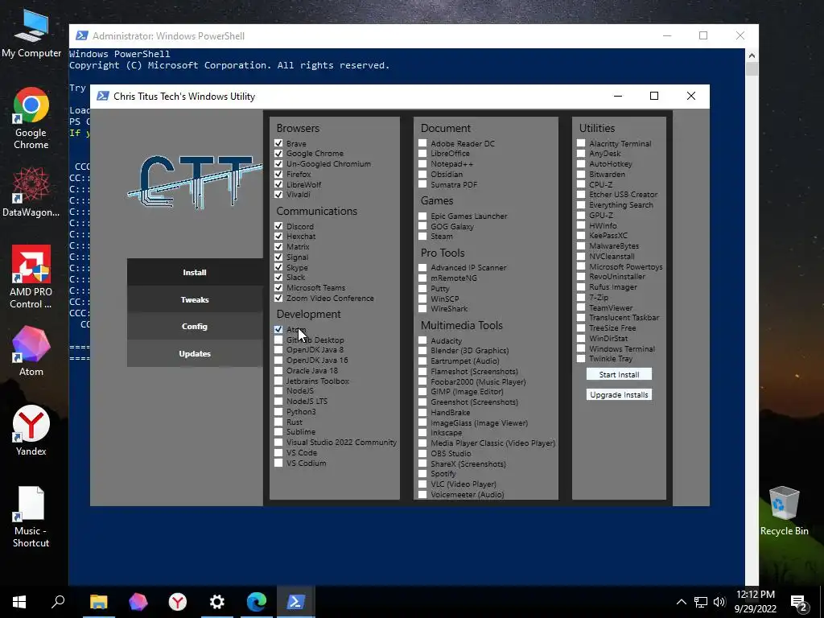
Task: Check the OBS Studio checkbox
Action: tap(422, 453)
